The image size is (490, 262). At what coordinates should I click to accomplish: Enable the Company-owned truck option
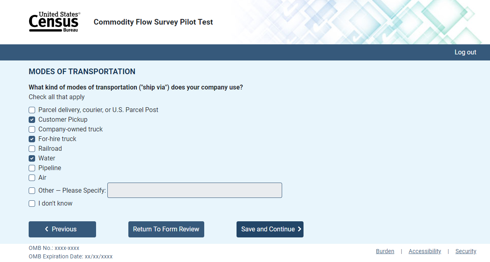tap(32, 129)
